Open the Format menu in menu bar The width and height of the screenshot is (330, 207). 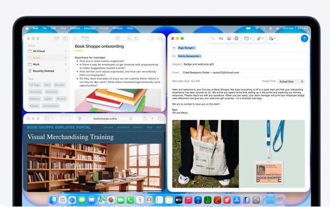[x=104, y=28]
